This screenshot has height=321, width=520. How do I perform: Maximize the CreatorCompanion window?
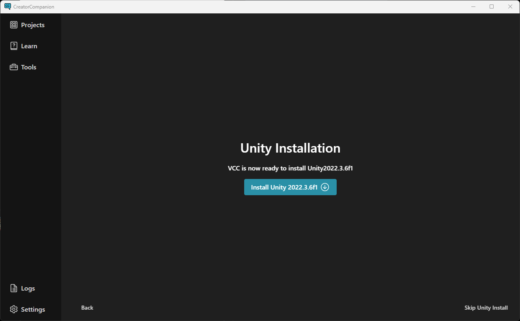point(492,6)
